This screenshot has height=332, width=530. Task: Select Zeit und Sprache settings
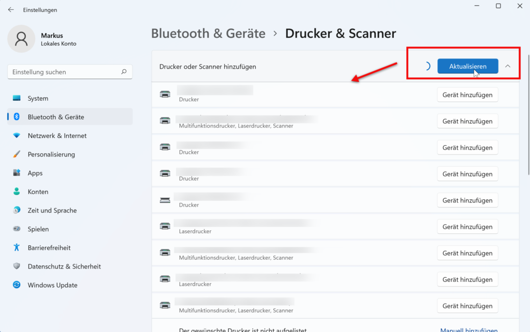(x=52, y=210)
